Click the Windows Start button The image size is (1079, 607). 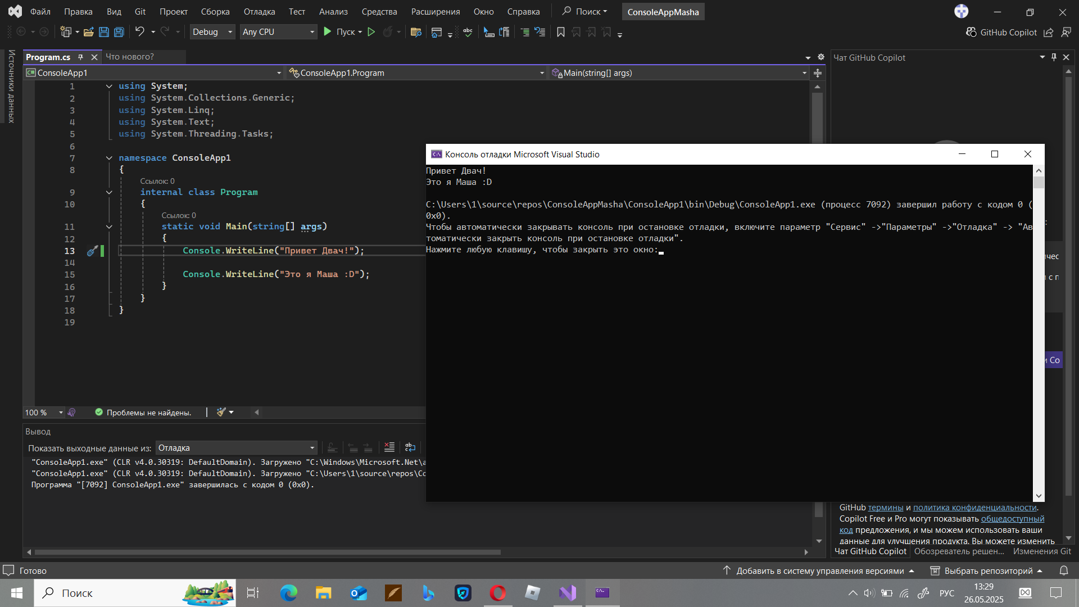click(17, 592)
